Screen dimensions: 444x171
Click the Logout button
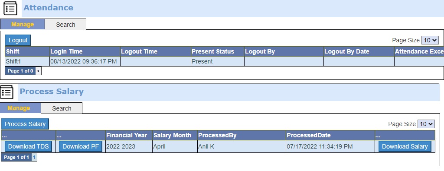pos(18,40)
